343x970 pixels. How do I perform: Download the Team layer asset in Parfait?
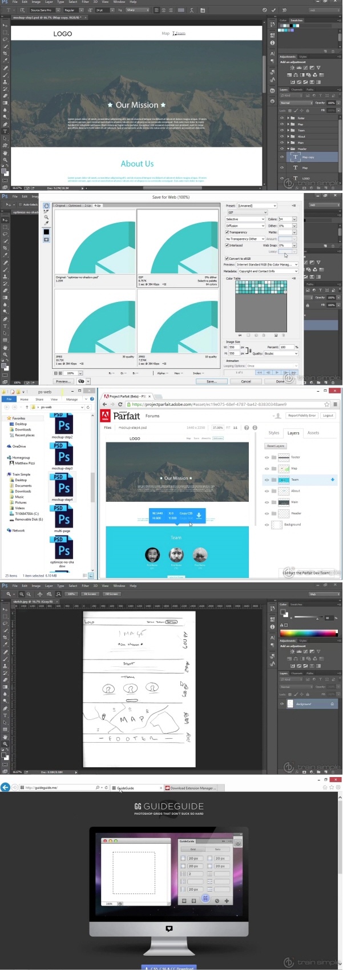pos(333,480)
